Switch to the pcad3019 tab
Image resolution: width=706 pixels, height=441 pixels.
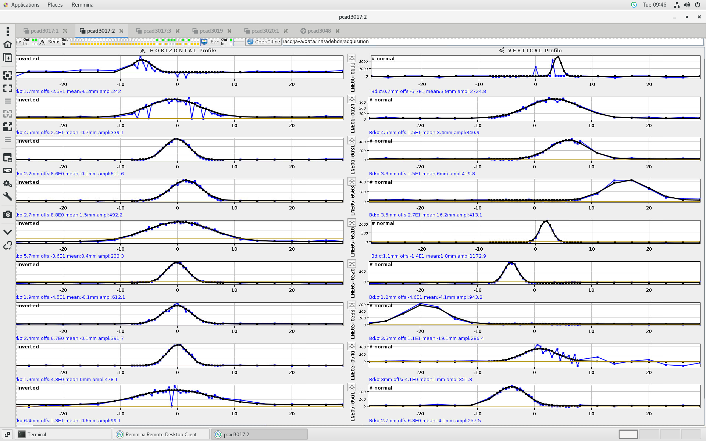point(211,31)
